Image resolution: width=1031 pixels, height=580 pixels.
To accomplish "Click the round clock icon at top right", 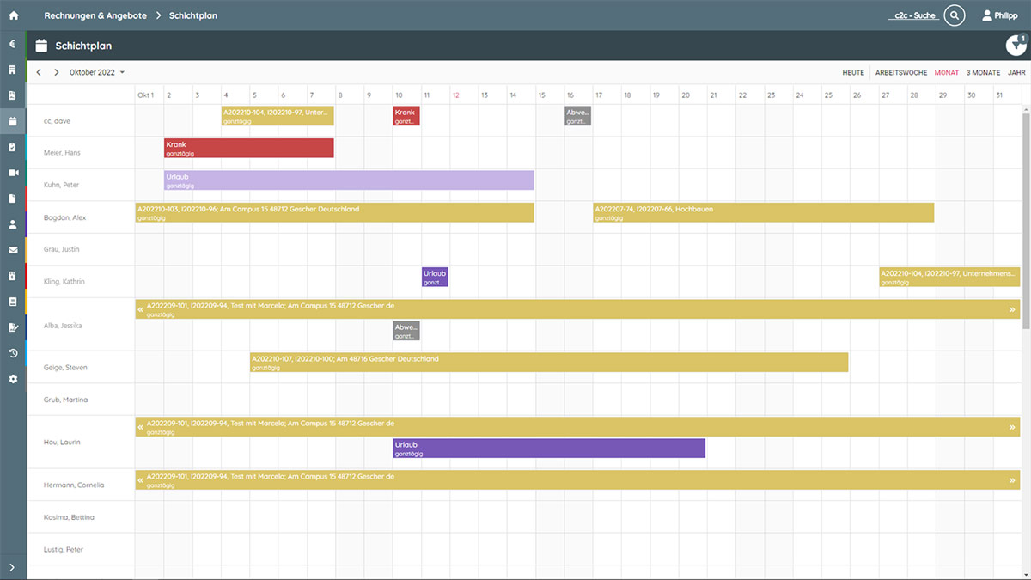I will (1016, 45).
